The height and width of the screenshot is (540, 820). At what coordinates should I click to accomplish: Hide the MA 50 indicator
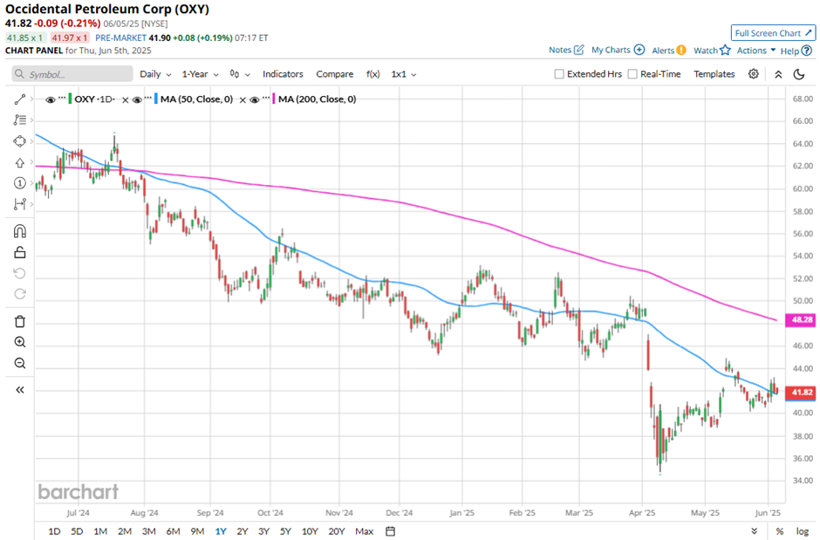[x=137, y=99]
